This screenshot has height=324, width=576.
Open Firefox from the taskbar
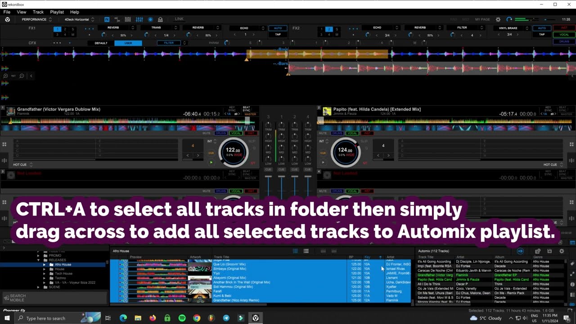(153, 318)
